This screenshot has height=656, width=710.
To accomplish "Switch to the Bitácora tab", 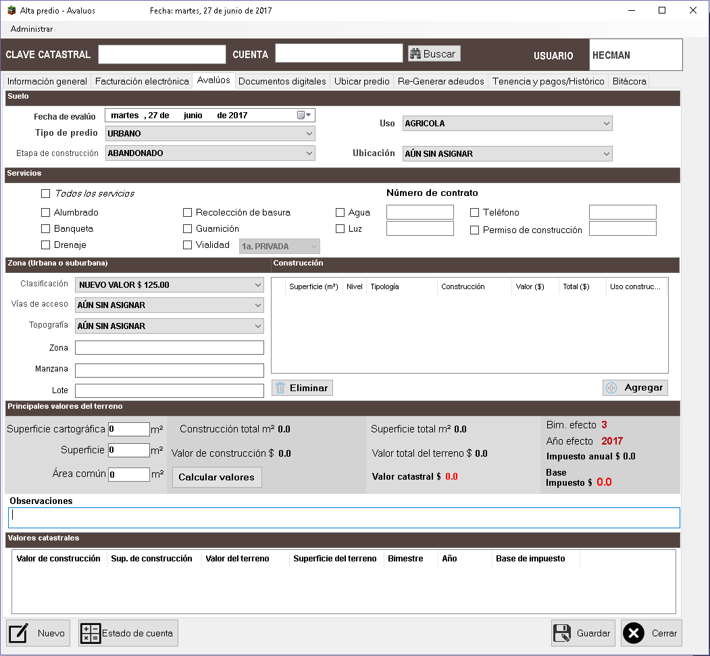I will point(629,81).
